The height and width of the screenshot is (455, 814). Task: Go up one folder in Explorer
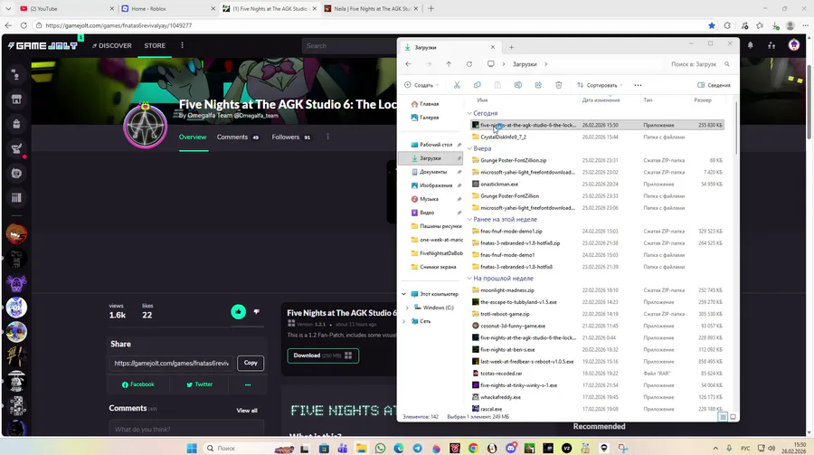click(x=449, y=64)
